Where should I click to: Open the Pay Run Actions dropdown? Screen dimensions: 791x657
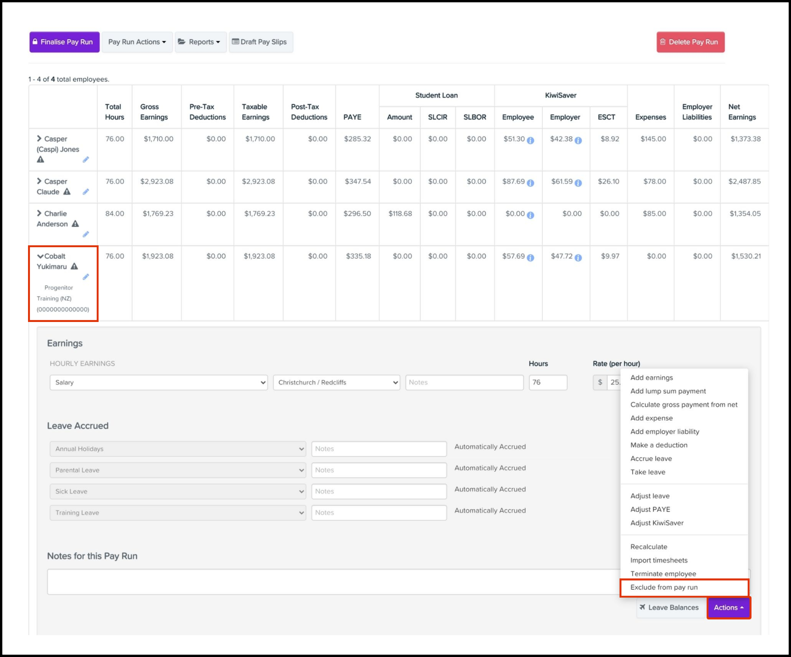click(137, 42)
